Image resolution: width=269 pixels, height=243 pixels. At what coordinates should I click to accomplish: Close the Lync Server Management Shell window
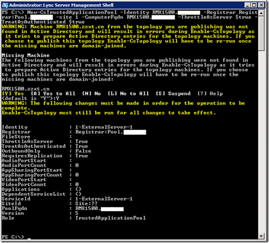coord(261,5)
